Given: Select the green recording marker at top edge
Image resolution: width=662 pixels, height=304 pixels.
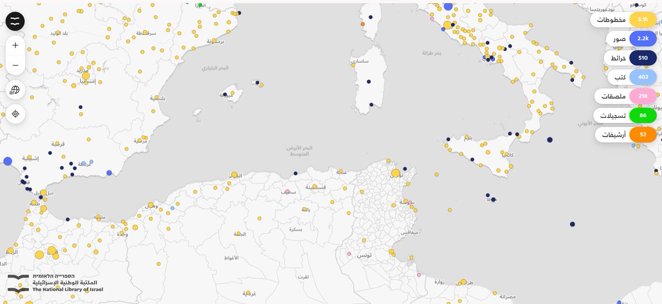Looking at the screenshot, I should click(x=200, y=5).
